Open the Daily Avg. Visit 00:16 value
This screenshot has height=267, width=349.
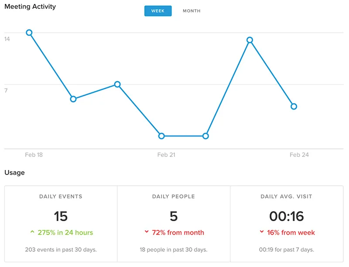coord(287,216)
